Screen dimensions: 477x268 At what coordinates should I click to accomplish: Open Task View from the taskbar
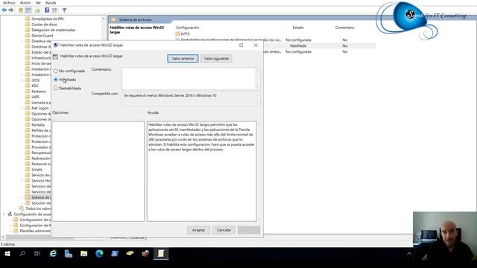[37, 253]
